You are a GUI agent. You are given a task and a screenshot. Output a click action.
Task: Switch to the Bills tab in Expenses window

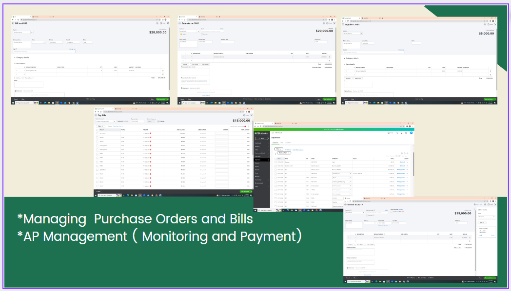tap(281, 143)
